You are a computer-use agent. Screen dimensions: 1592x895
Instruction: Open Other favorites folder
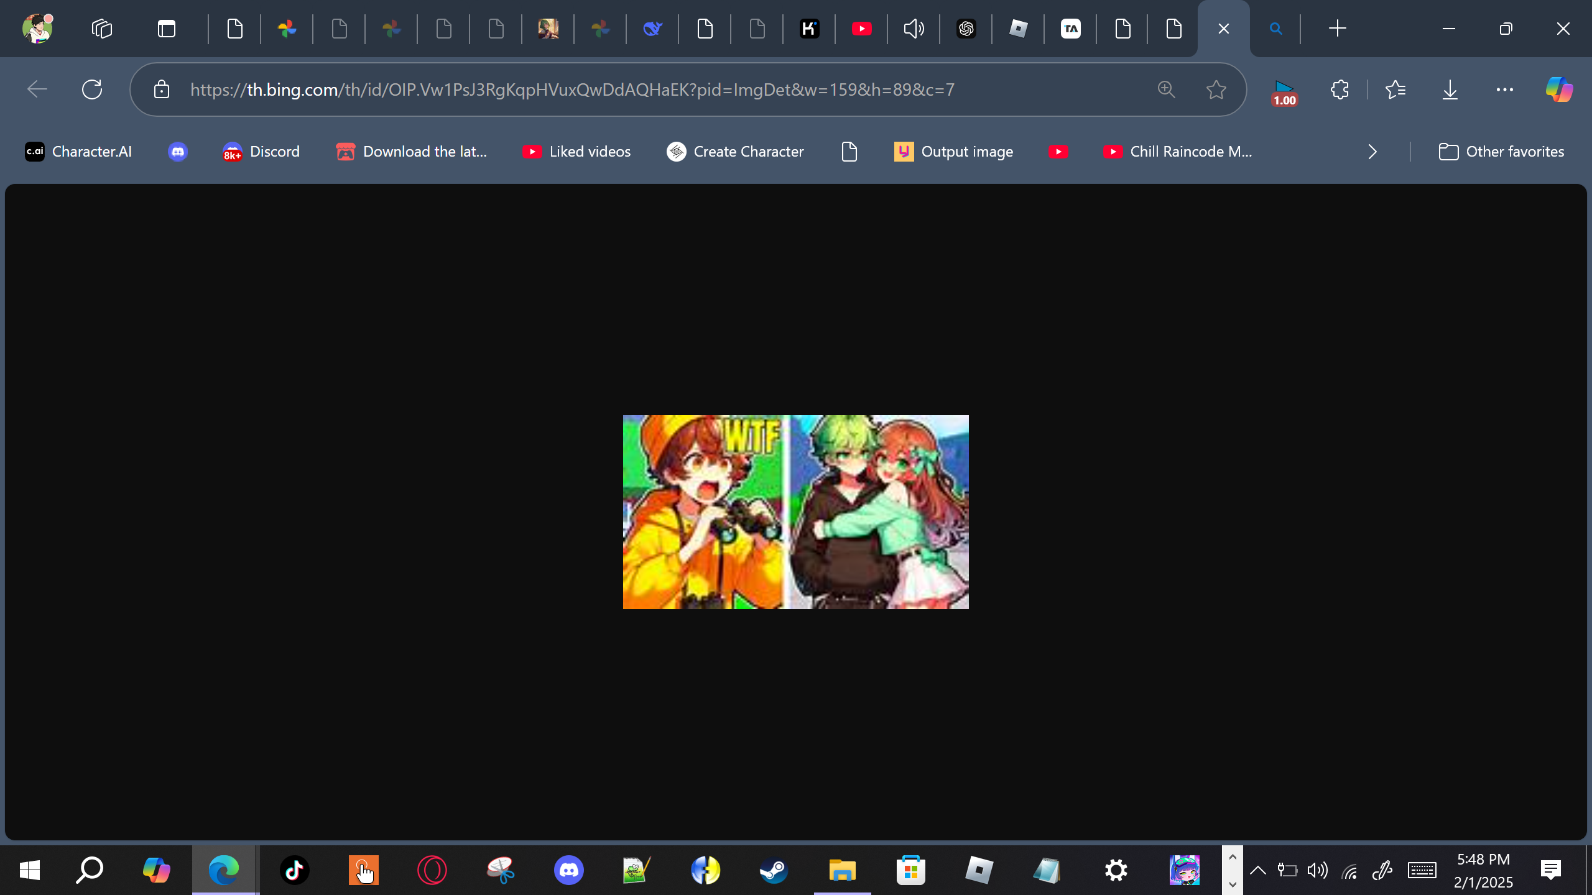pyautogui.click(x=1501, y=152)
